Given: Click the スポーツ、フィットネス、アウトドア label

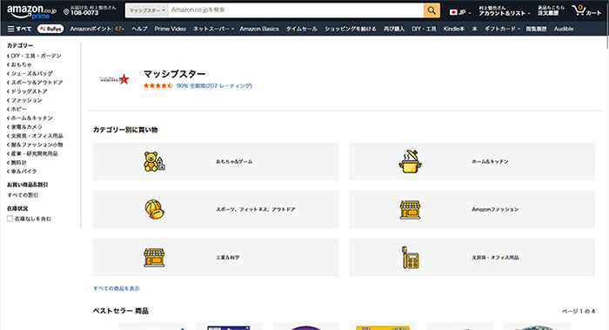Looking at the screenshot, I should [256, 210].
